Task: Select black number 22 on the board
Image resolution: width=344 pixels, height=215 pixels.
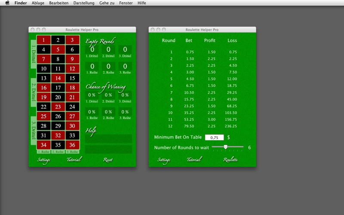Action: pos(43,107)
